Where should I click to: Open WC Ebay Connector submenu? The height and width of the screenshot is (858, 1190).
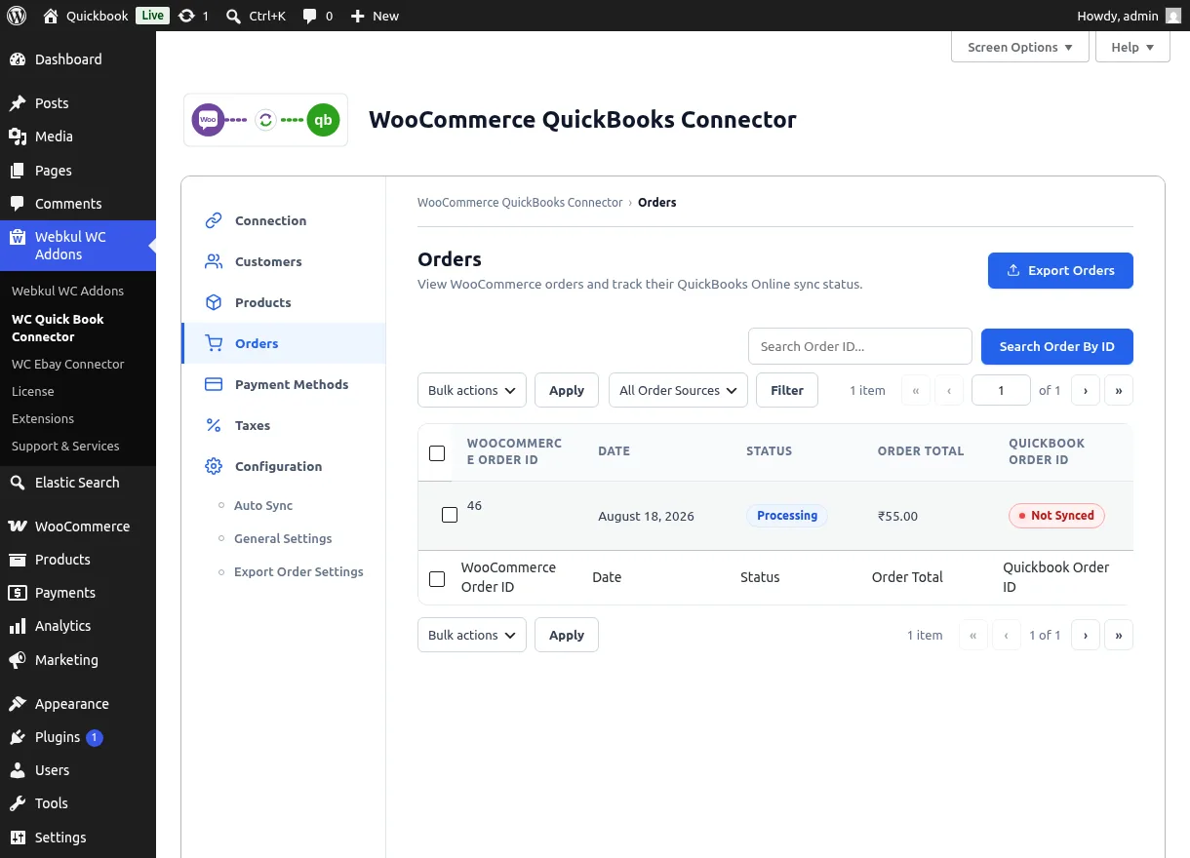[68, 364]
